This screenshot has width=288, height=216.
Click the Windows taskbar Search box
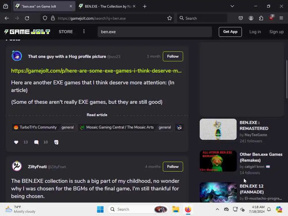point(138,209)
